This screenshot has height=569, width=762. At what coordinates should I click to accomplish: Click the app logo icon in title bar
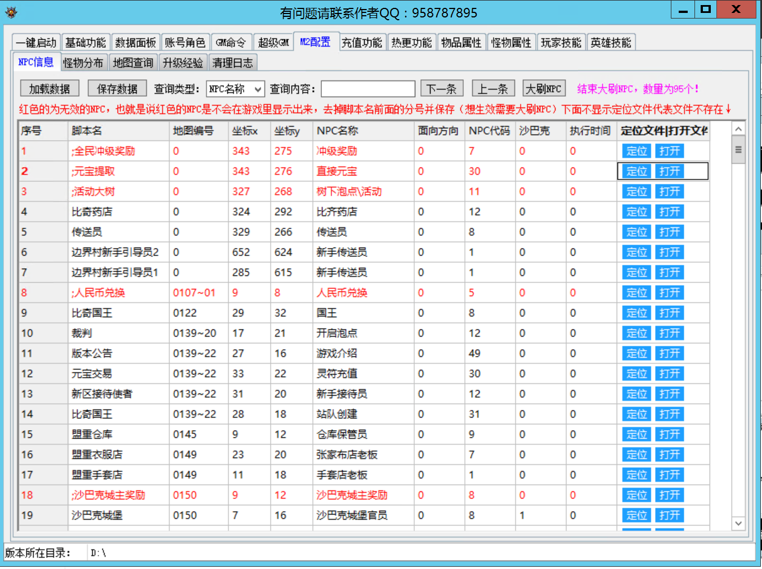click(11, 12)
